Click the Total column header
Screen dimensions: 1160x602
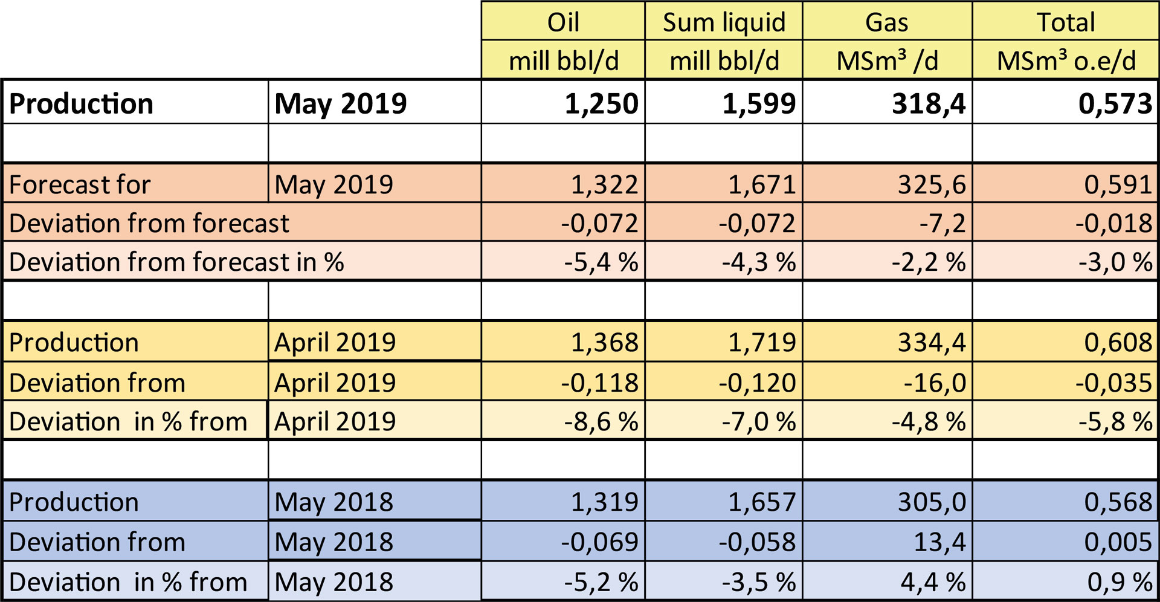[x=1065, y=22]
